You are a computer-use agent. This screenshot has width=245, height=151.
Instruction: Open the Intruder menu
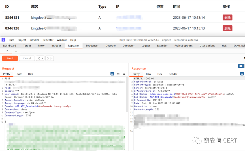(x=34, y=40)
